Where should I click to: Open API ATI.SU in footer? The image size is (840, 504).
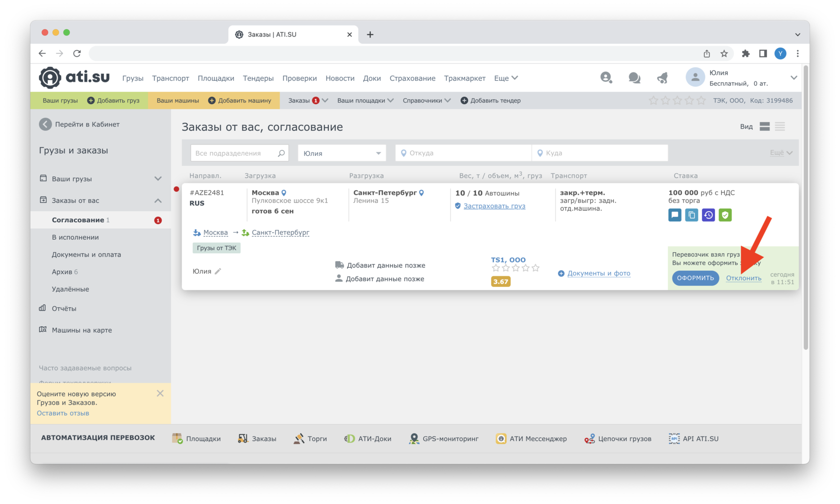click(693, 439)
